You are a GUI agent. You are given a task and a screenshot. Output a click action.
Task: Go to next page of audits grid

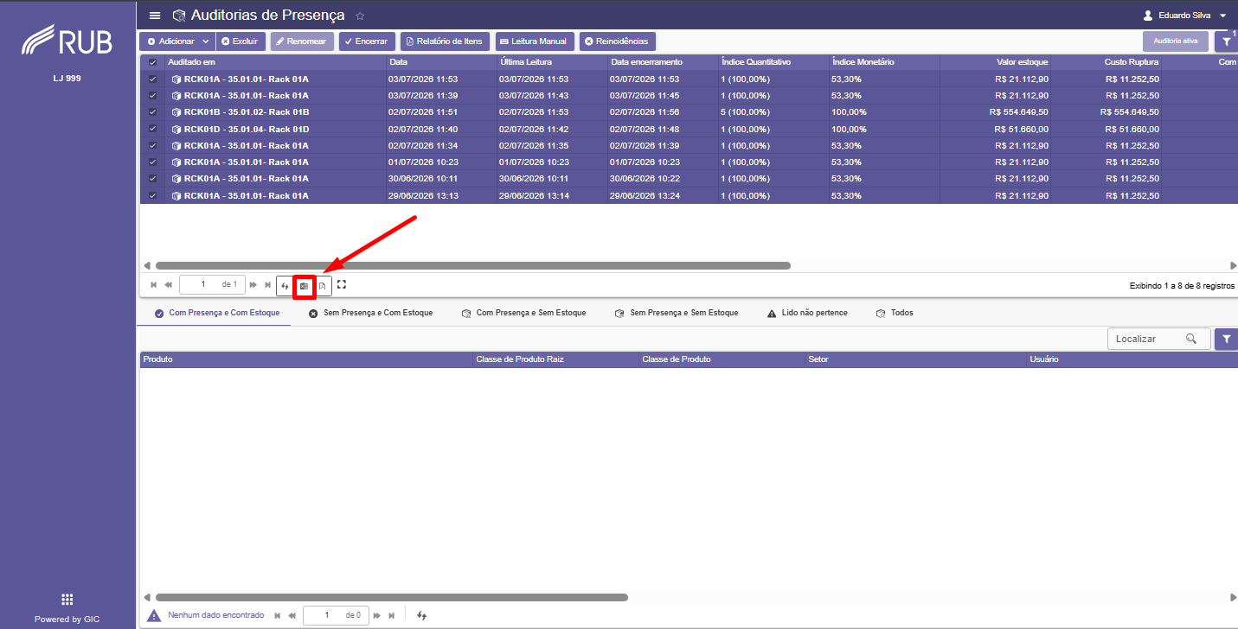point(253,284)
